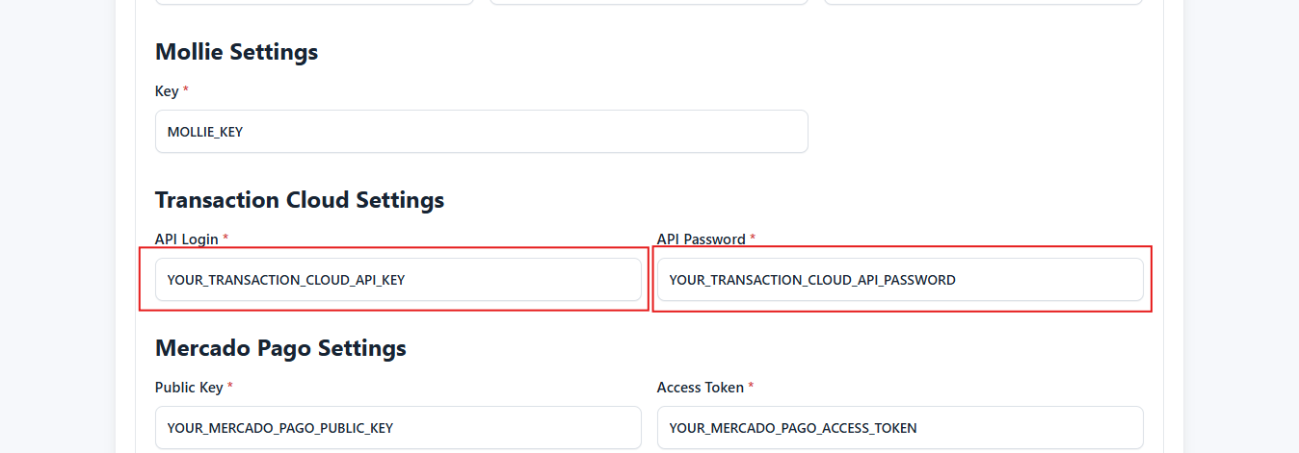
Task: Click the red asterisk beside Mollie Key
Action: coord(186,90)
